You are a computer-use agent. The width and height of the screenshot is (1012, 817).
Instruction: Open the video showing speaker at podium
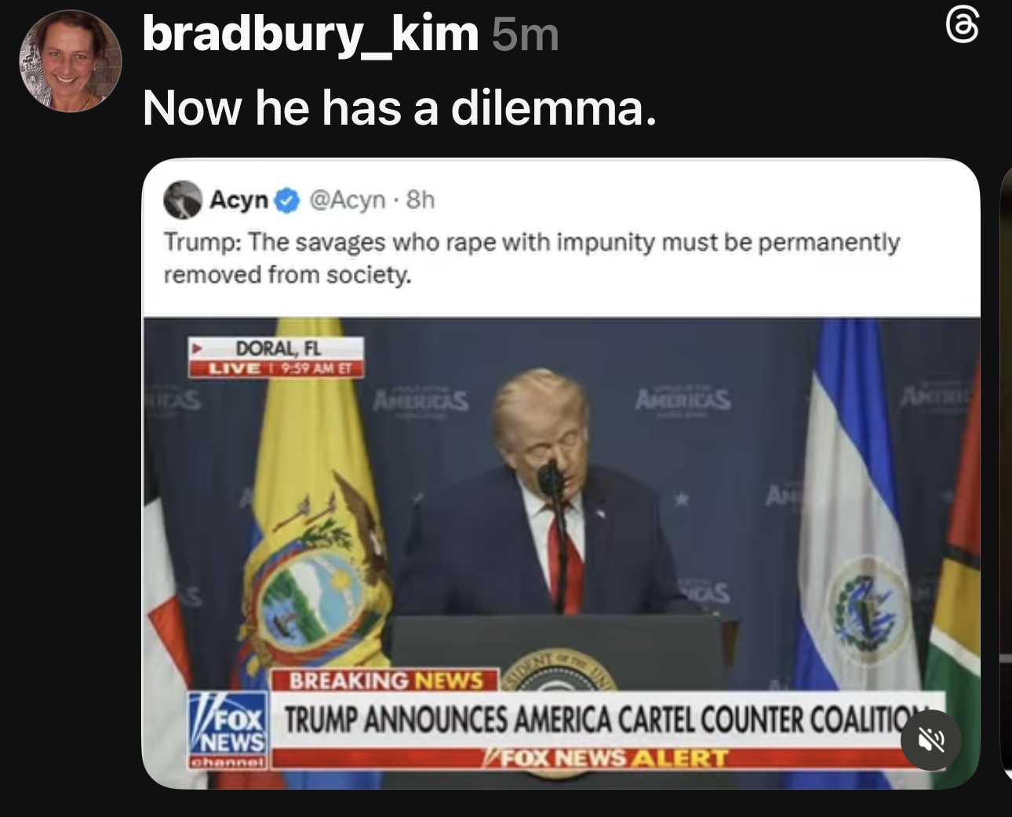561,553
